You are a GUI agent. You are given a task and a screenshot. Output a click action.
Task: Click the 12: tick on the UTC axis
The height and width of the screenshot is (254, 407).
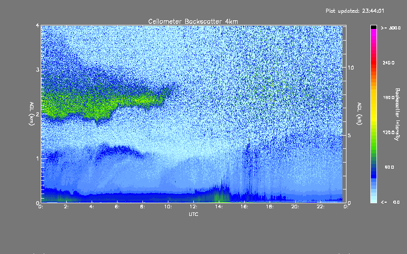pos(193,207)
